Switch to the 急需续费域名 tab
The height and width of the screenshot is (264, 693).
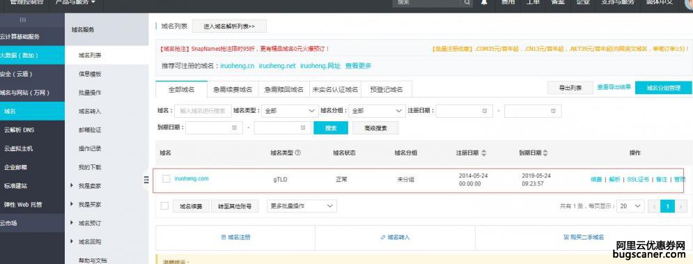[x=233, y=89]
